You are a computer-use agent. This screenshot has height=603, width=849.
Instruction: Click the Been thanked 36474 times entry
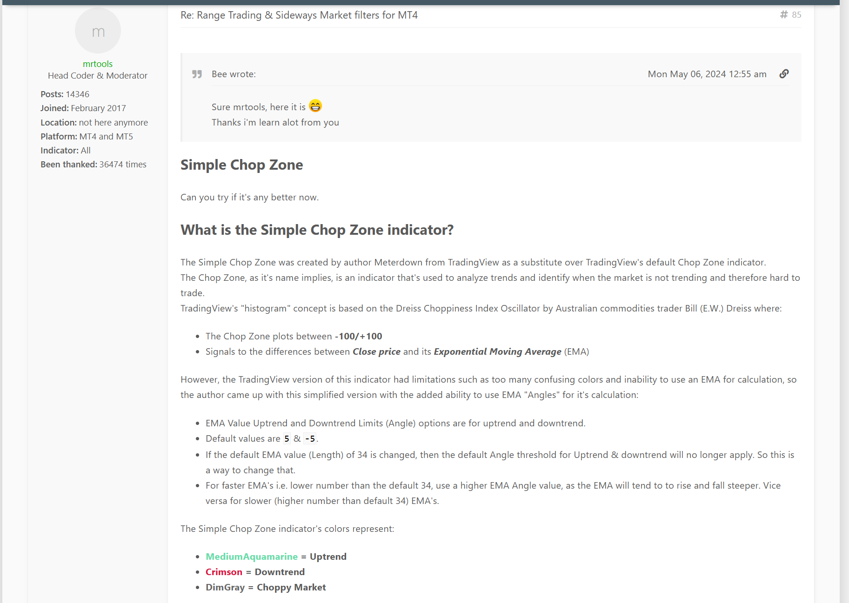[93, 165]
